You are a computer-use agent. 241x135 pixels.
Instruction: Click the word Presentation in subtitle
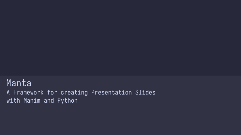click(111, 93)
